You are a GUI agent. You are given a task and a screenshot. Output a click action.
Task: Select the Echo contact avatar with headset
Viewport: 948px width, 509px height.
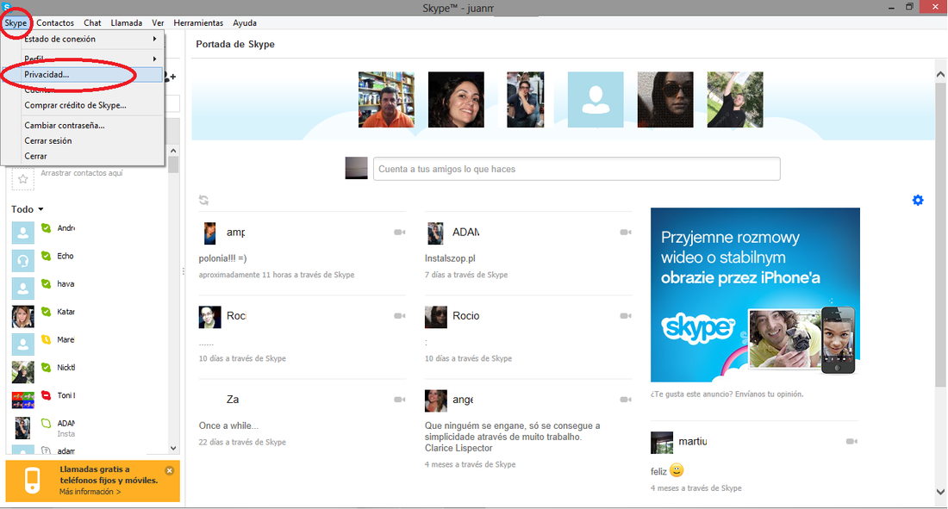coord(23,261)
